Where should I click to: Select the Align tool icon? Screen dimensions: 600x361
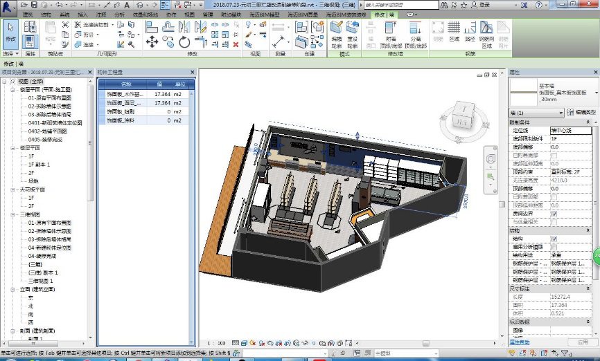tap(152, 27)
